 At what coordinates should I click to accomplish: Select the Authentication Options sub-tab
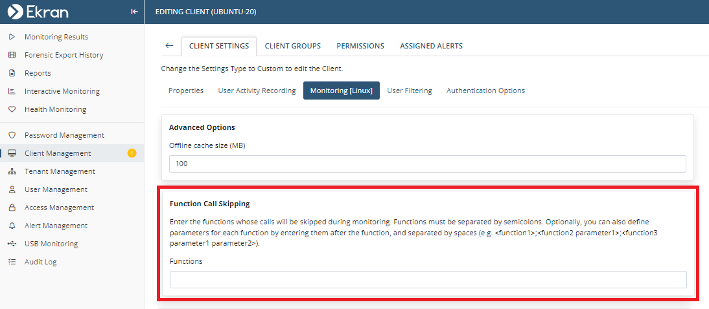[485, 91]
